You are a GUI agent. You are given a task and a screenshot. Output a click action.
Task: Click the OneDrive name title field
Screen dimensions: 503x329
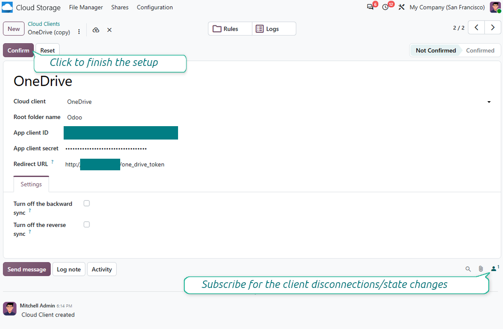pos(43,81)
